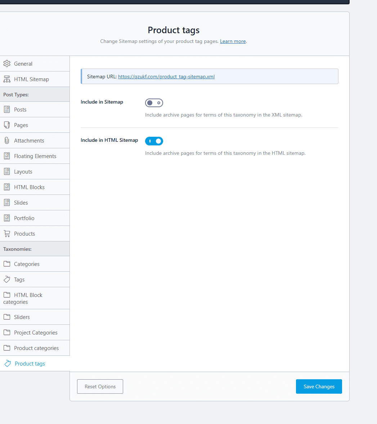Click the Product tags label icon
Screen dimensions: 377x424
8,364
